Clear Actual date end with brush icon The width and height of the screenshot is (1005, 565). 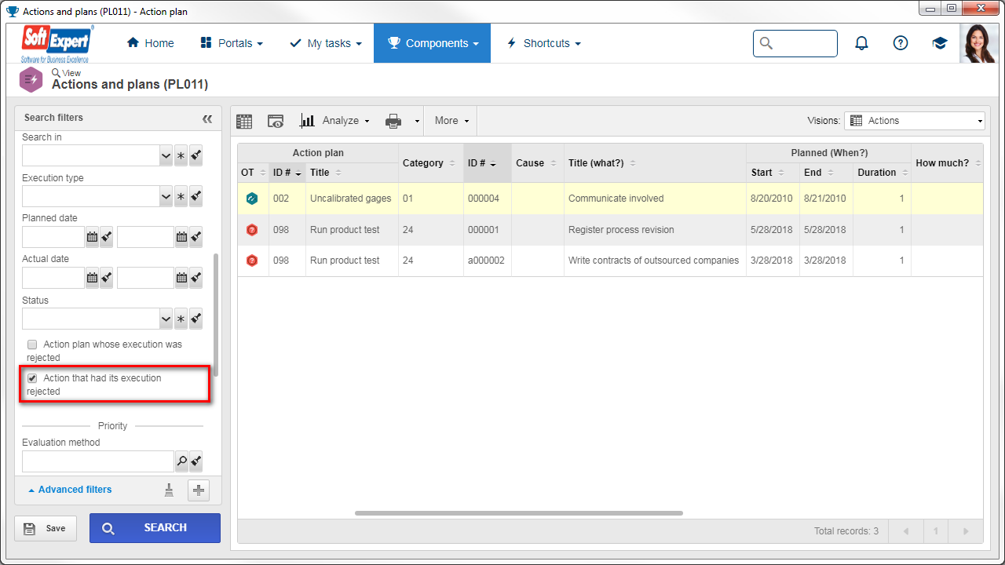pyautogui.click(x=196, y=277)
